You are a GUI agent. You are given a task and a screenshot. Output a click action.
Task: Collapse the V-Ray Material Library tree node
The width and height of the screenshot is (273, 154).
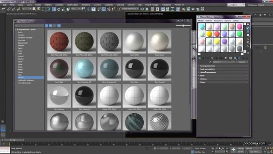(16, 30)
